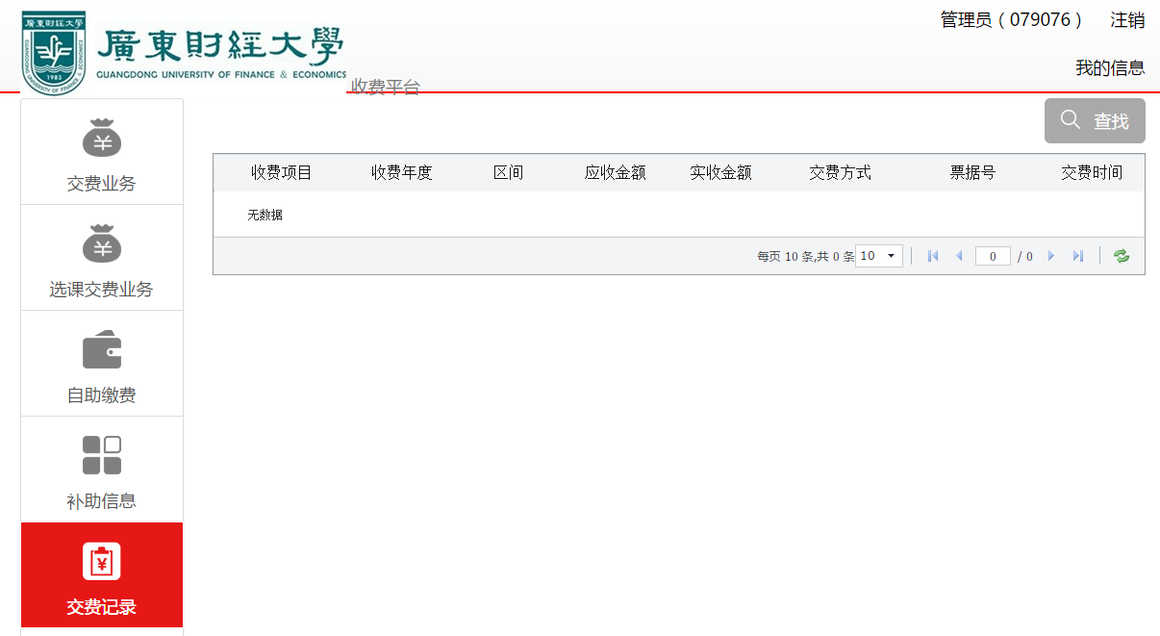Viewport: 1160px width, 636px height.
Task: Select 收费平台 in the header
Action: pyautogui.click(x=383, y=87)
